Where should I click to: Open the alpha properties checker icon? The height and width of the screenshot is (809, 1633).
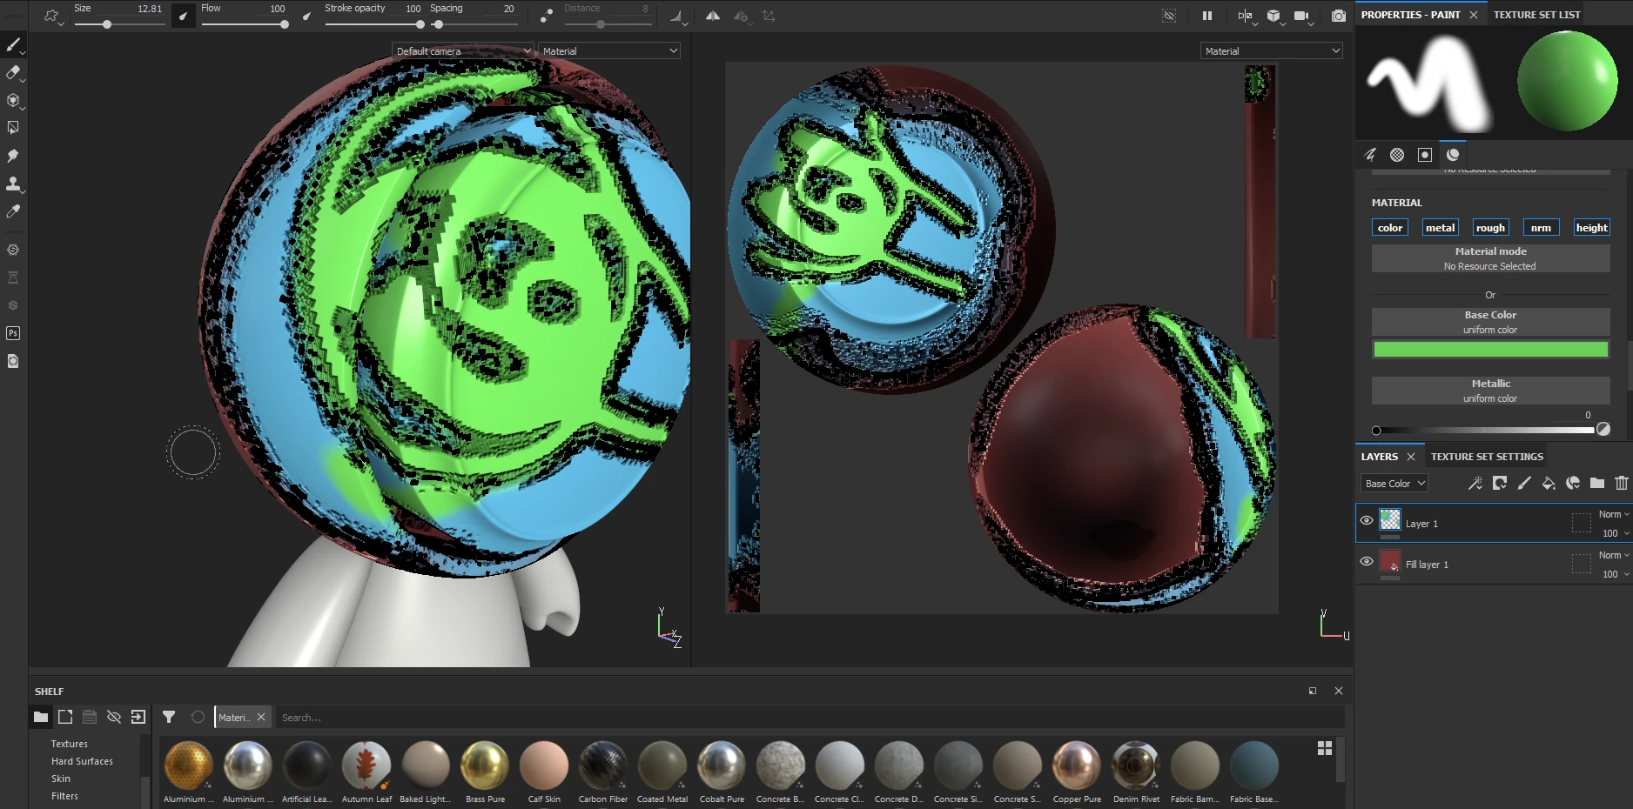point(1397,155)
